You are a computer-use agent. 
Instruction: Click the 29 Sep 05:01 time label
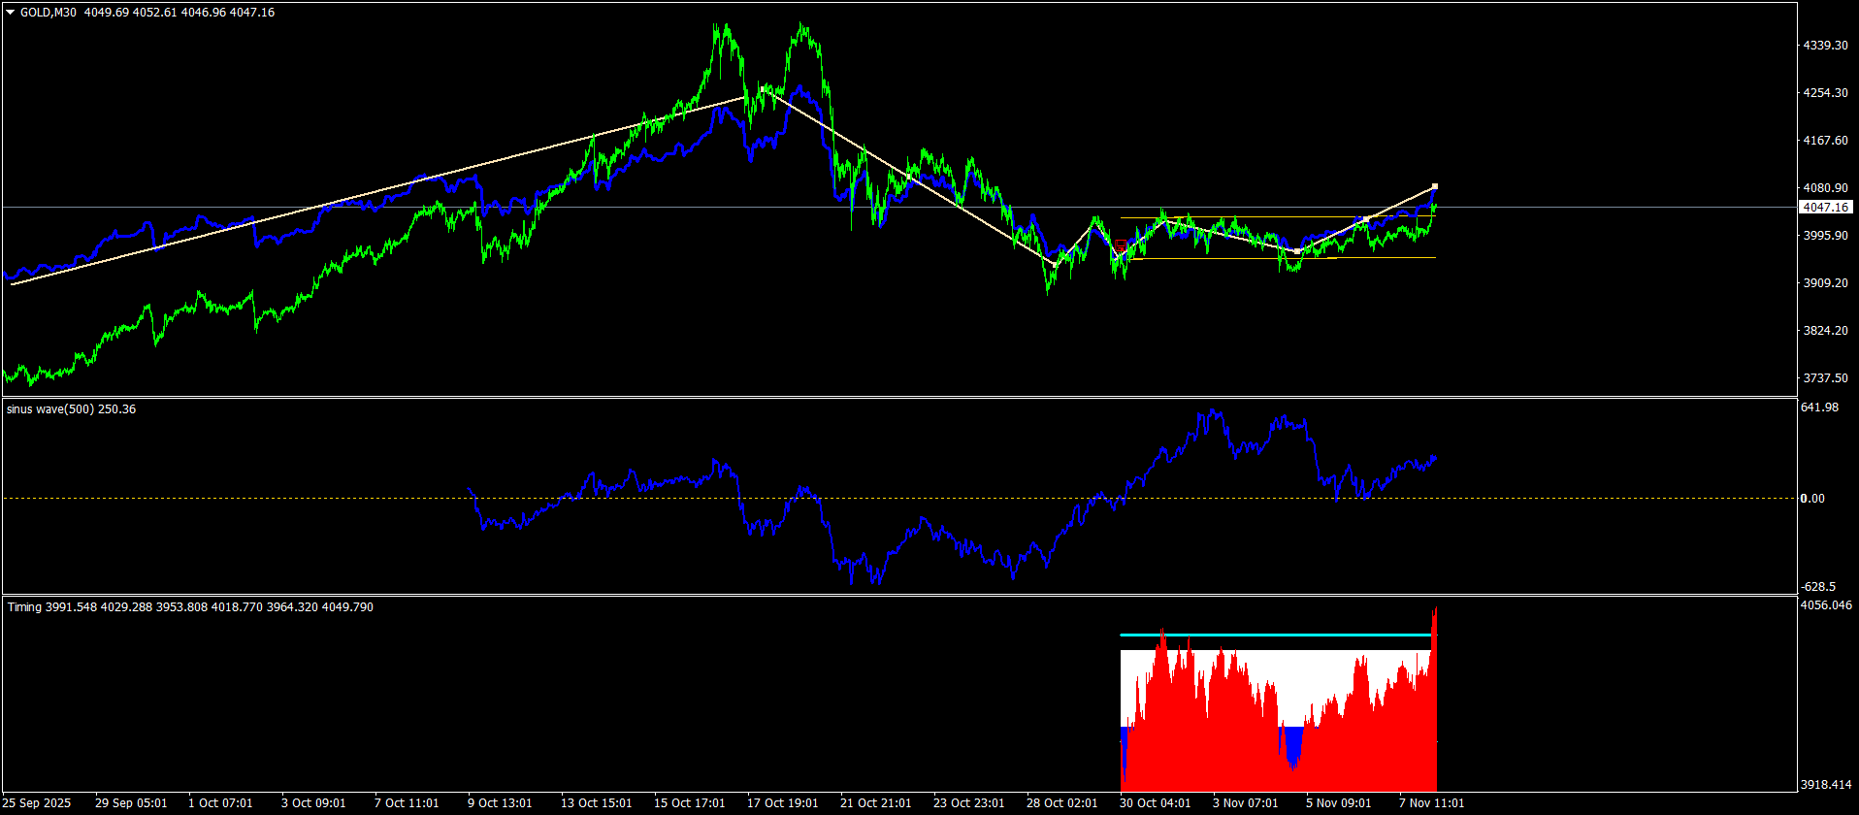pos(131,803)
